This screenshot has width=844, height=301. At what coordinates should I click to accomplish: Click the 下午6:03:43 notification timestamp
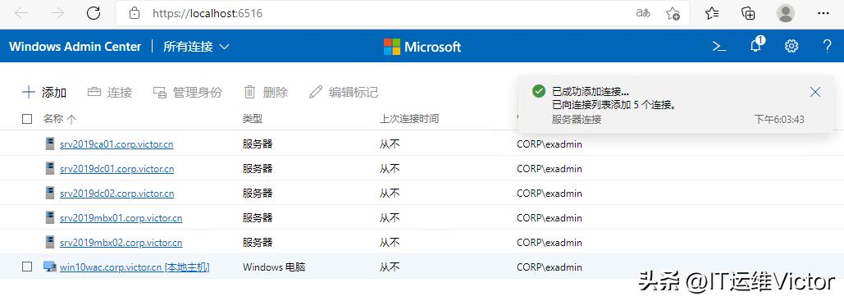(779, 120)
